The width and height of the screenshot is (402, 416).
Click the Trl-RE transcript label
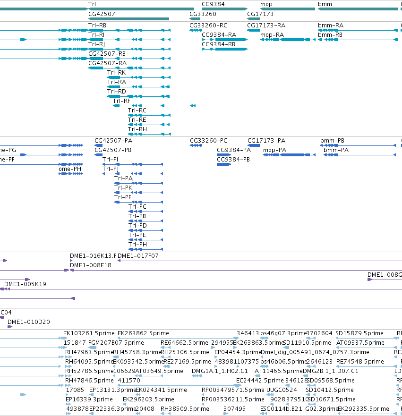[x=137, y=120]
